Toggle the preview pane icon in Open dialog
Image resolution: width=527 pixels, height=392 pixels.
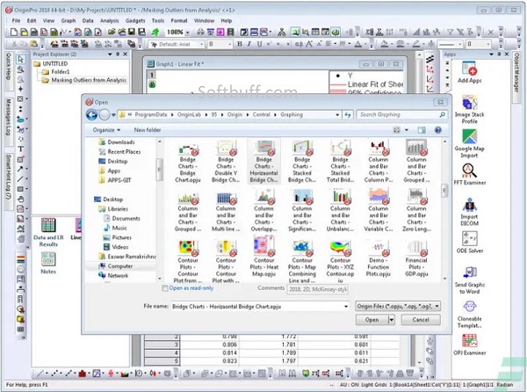click(422, 130)
